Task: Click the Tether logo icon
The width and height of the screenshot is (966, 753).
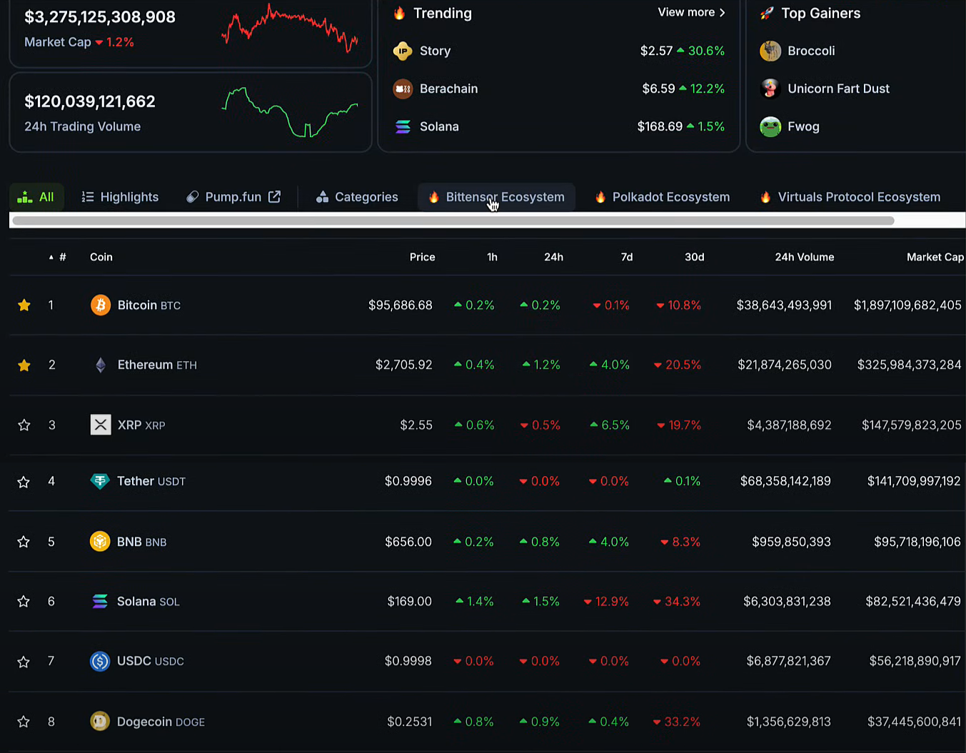Action: tap(100, 482)
